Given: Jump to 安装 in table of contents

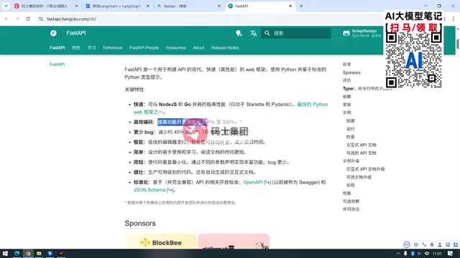Looking at the screenshot, I should [346, 105].
